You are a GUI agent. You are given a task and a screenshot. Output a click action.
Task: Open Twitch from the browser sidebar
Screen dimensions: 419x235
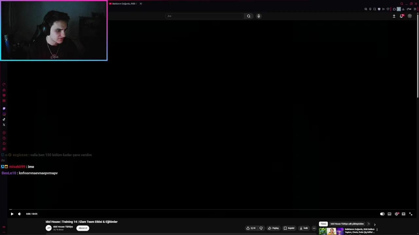(x=4, y=108)
